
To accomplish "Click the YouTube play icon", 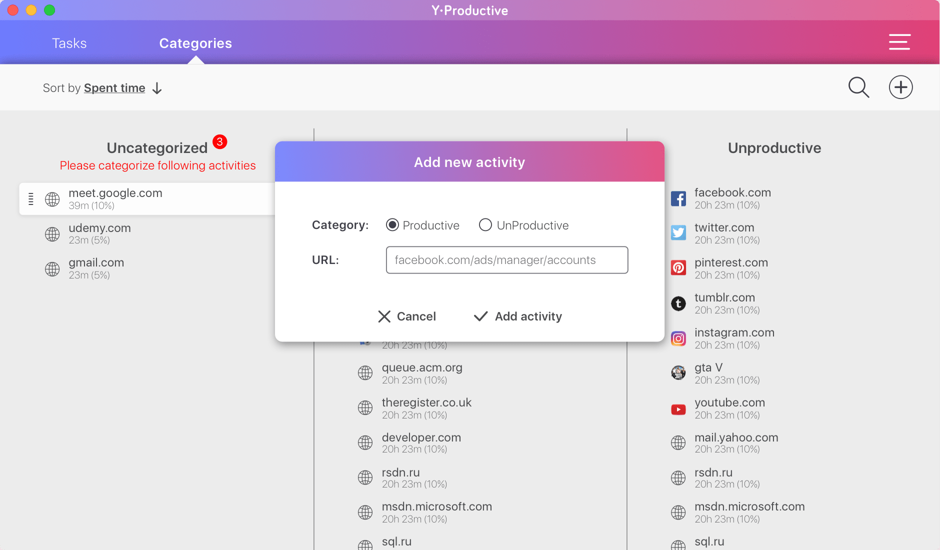I will pyautogui.click(x=678, y=409).
